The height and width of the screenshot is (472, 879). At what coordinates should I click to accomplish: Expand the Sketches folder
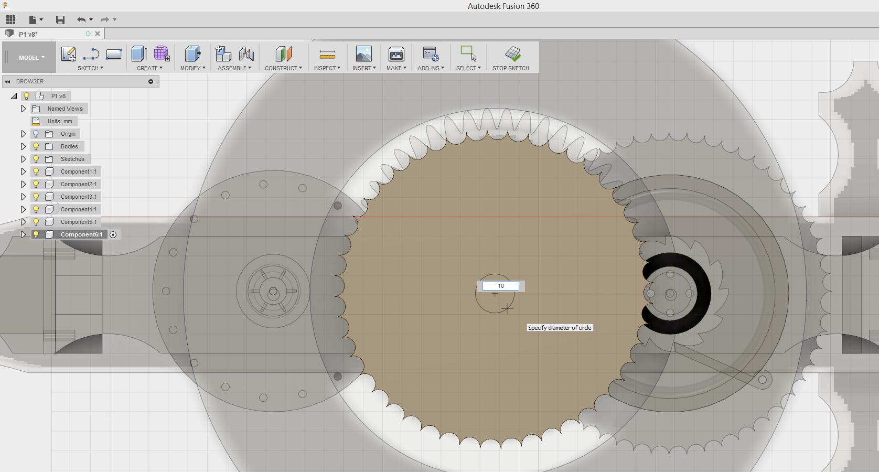[x=23, y=159]
